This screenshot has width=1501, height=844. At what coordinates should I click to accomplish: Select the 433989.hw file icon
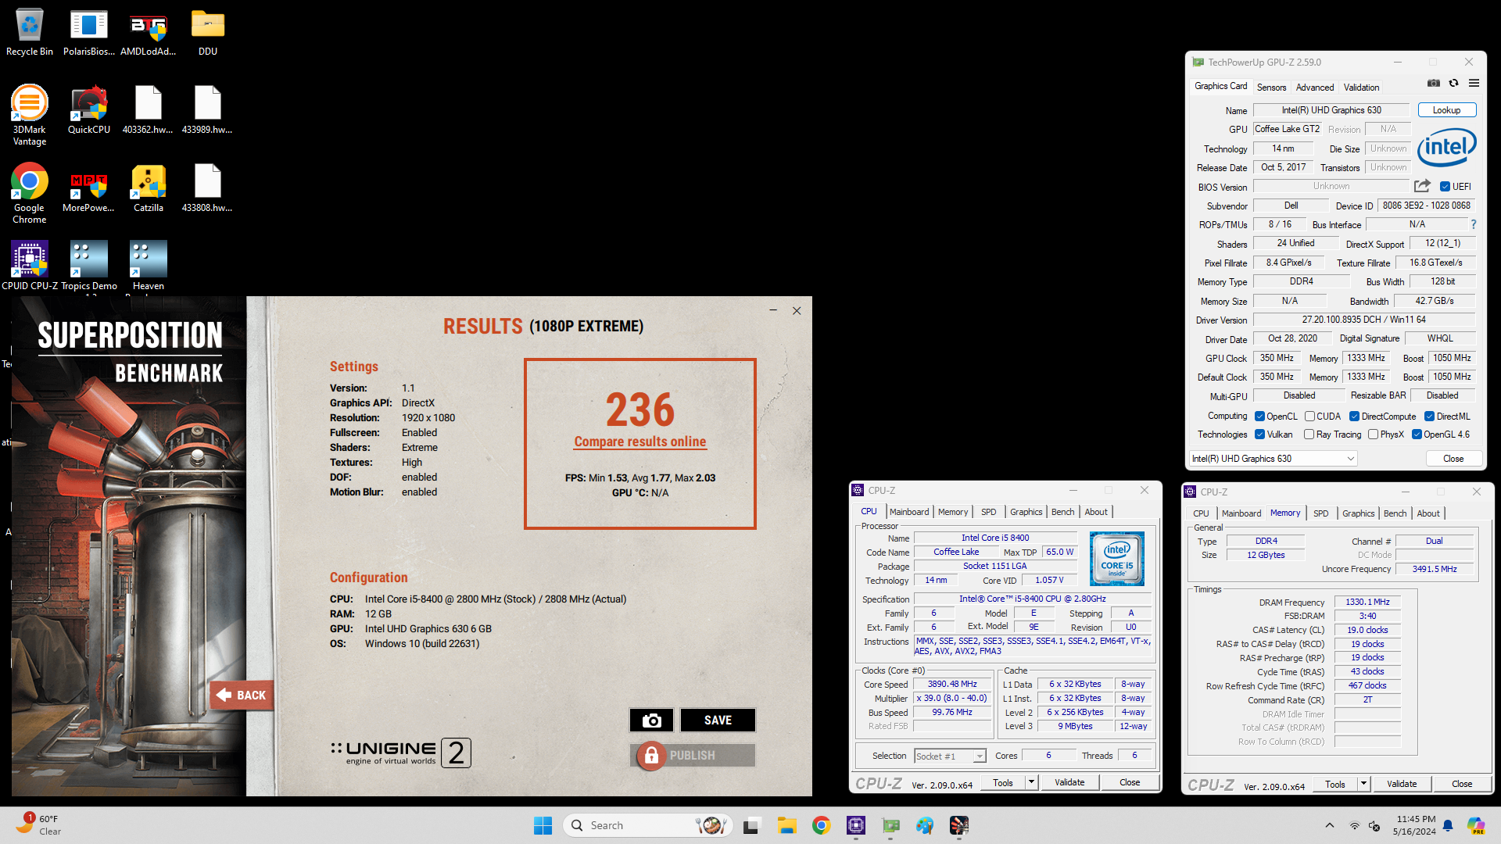208,110
